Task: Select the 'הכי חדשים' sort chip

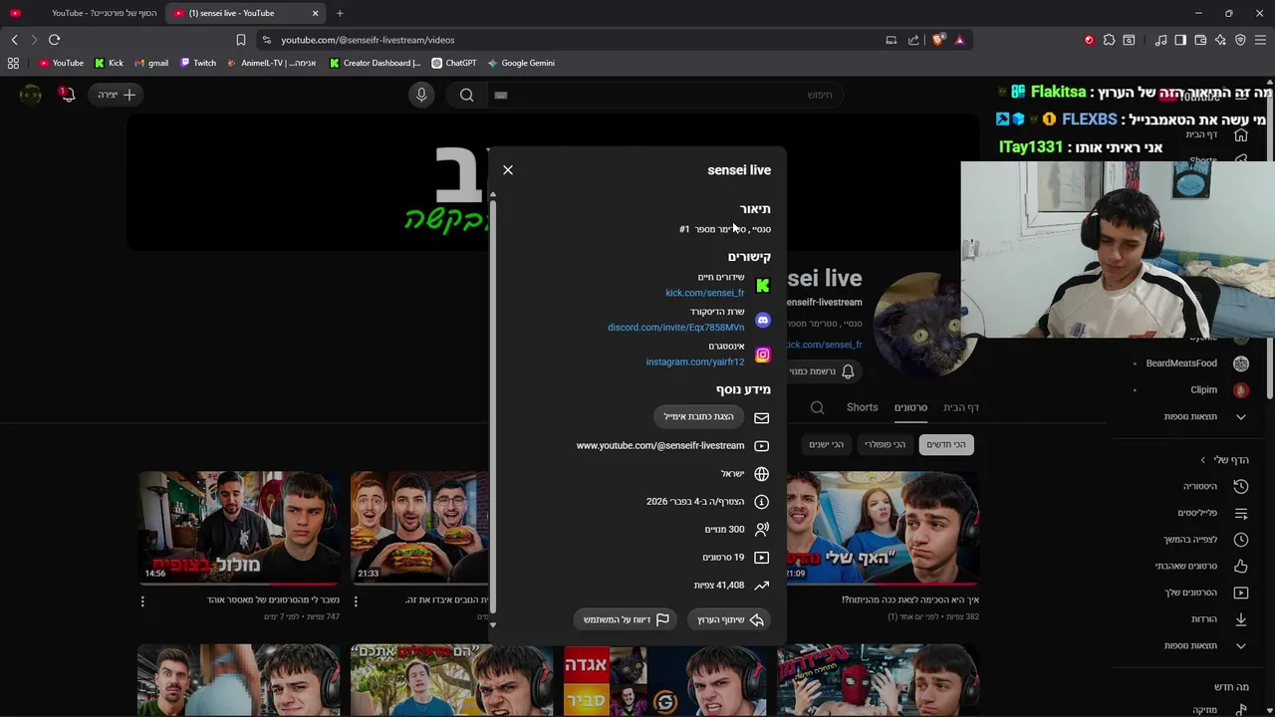Action: (x=946, y=444)
